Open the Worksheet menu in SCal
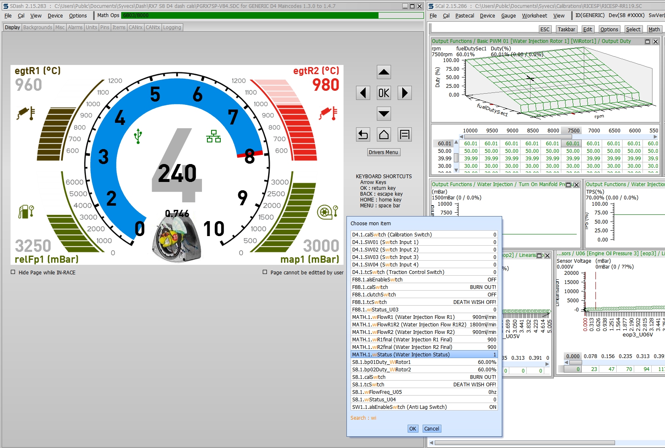 click(x=534, y=16)
